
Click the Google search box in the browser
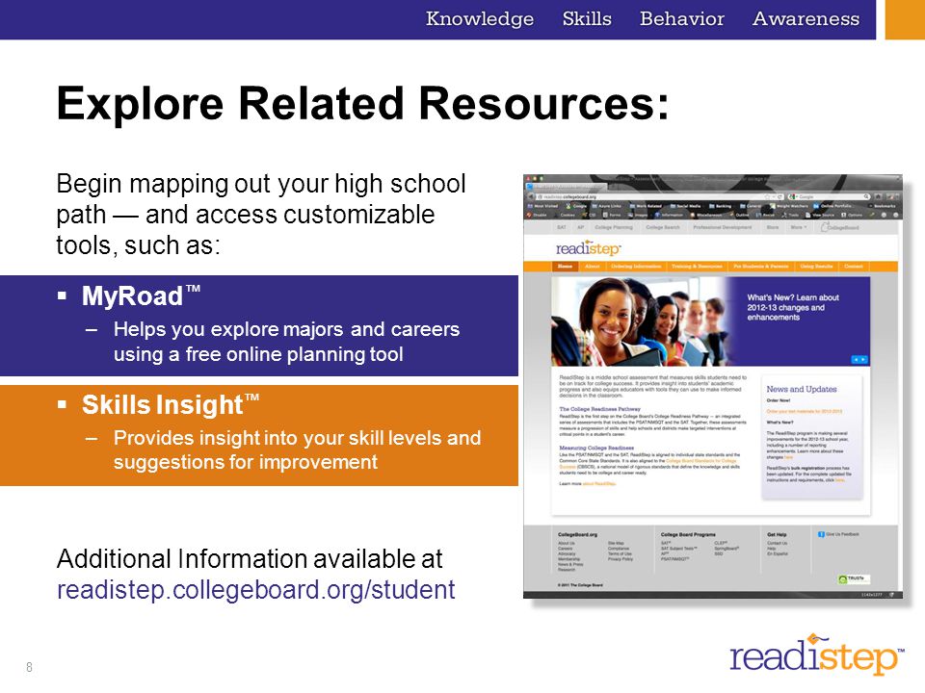click(x=830, y=196)
